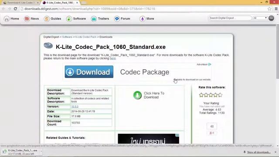The image size is (279, 157).
Task: Click the page vertical scrollbar thumb
Action: point(277,51)
